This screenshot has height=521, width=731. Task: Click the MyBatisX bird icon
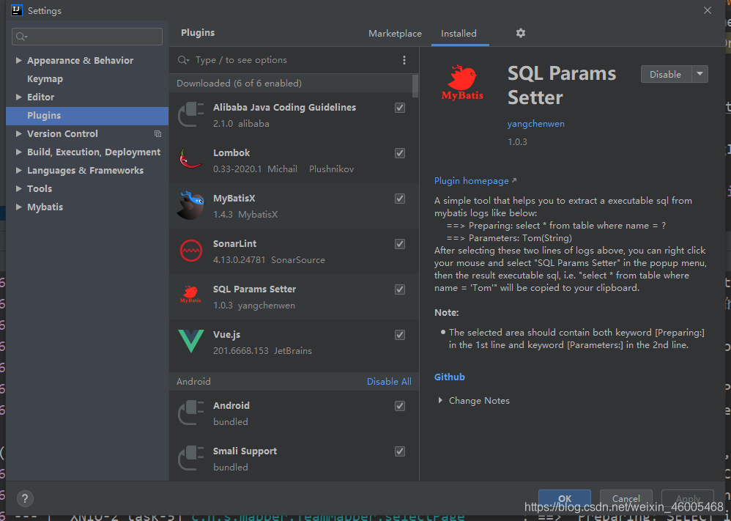click(191, 205)
